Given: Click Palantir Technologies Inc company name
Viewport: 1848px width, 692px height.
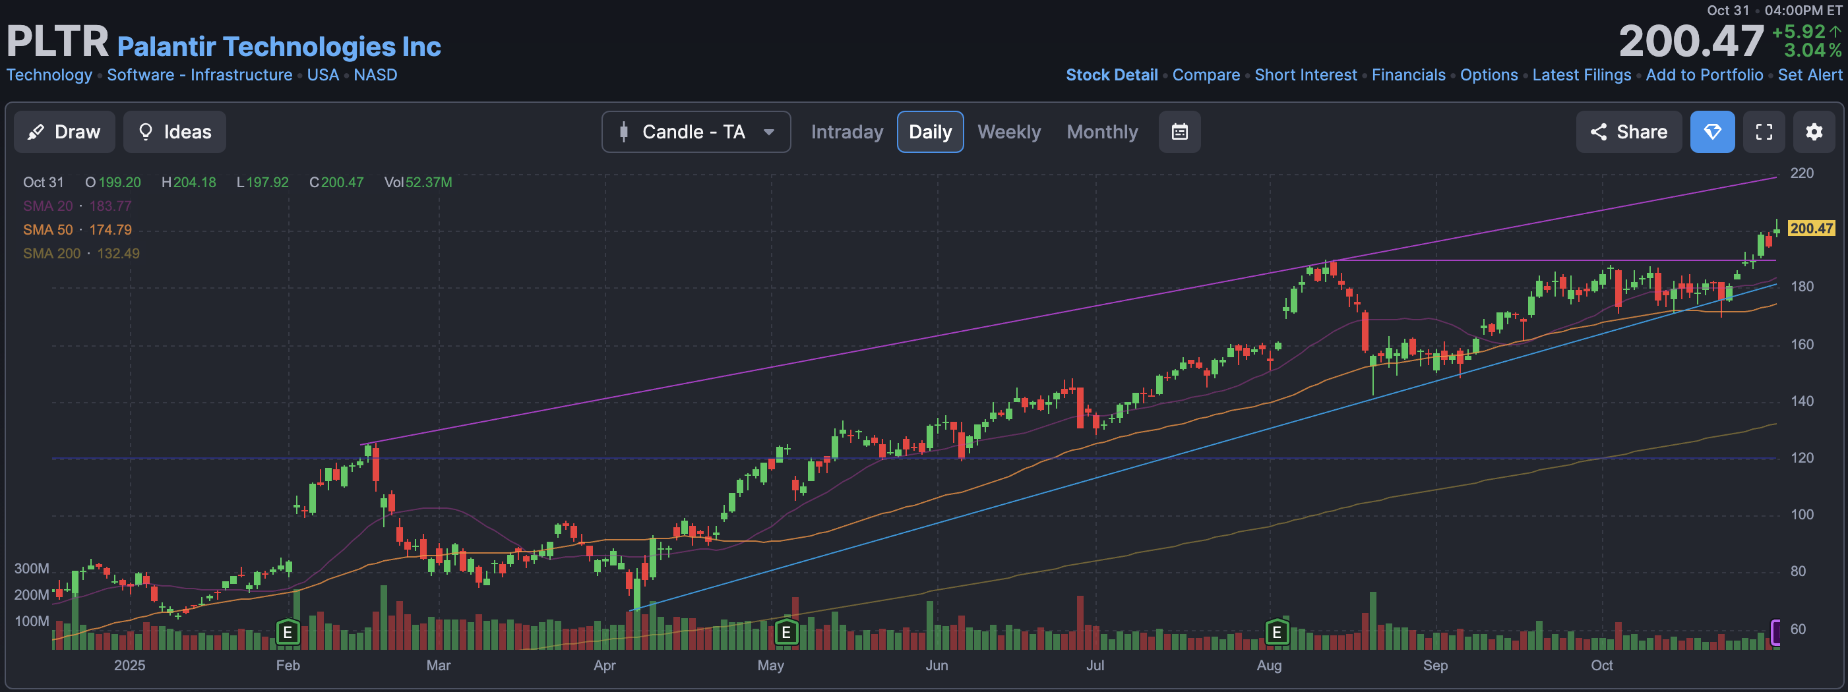Looking at the screenshot, I should point(279,46).
